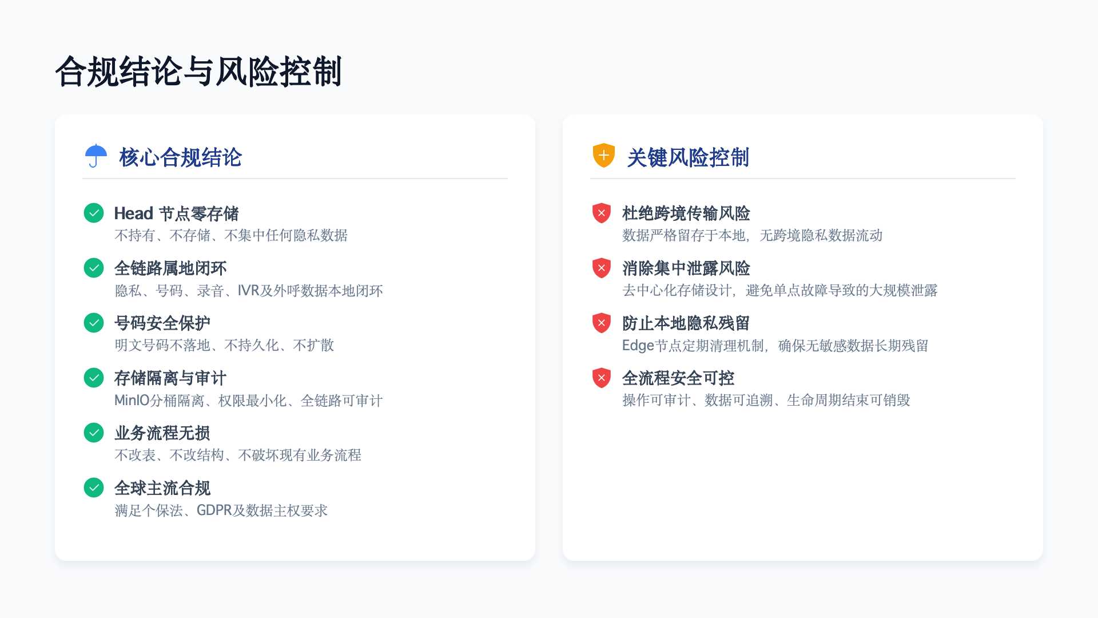Click the heading 全球主流合规
The height and width of the screenshot is (618, 1098).
[x=162, y=488]
